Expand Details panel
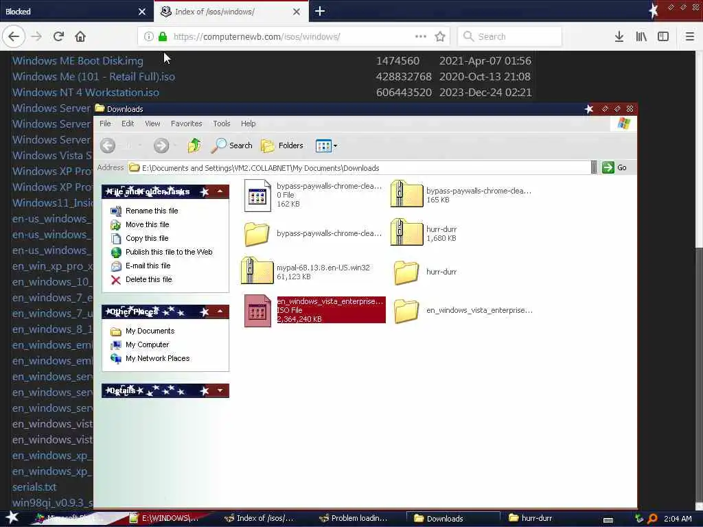This screenshot has width=703, height=527. 220,390
